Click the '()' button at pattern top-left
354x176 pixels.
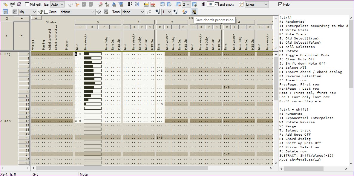click(7, 18)
